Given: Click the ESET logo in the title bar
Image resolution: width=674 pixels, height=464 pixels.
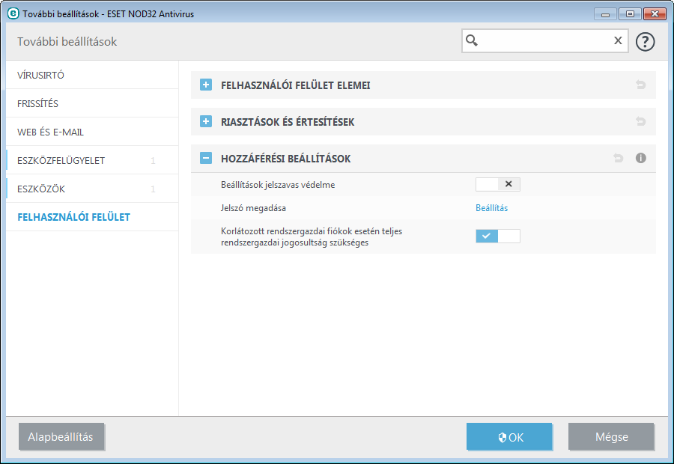Looking at the screenshot, I should (13, 13).
